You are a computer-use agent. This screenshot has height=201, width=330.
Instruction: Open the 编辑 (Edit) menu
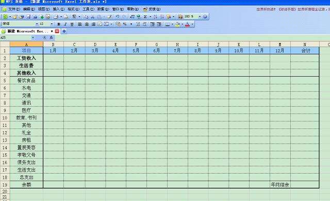coord(29,9)
